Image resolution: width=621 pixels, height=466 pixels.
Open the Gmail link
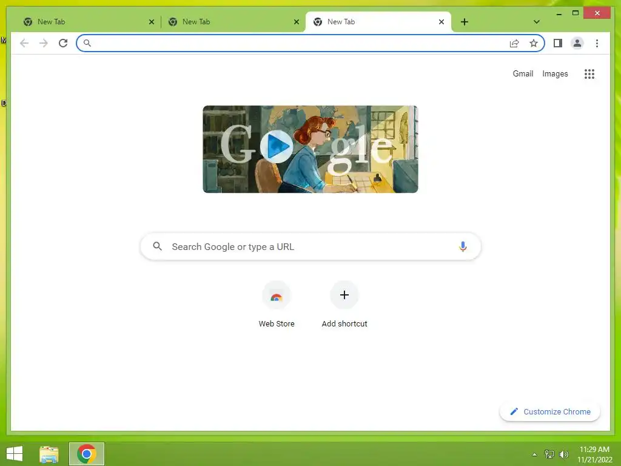pos(523,73)
